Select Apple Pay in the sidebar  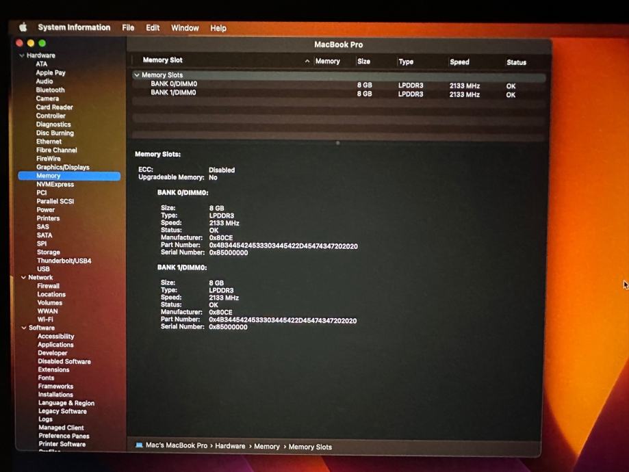(x=51, y=73)
